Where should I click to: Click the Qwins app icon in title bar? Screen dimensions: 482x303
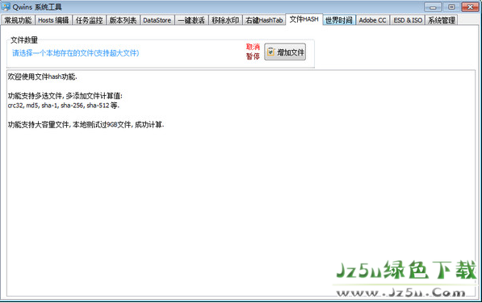pyautogui.click(x=6, y=6)
